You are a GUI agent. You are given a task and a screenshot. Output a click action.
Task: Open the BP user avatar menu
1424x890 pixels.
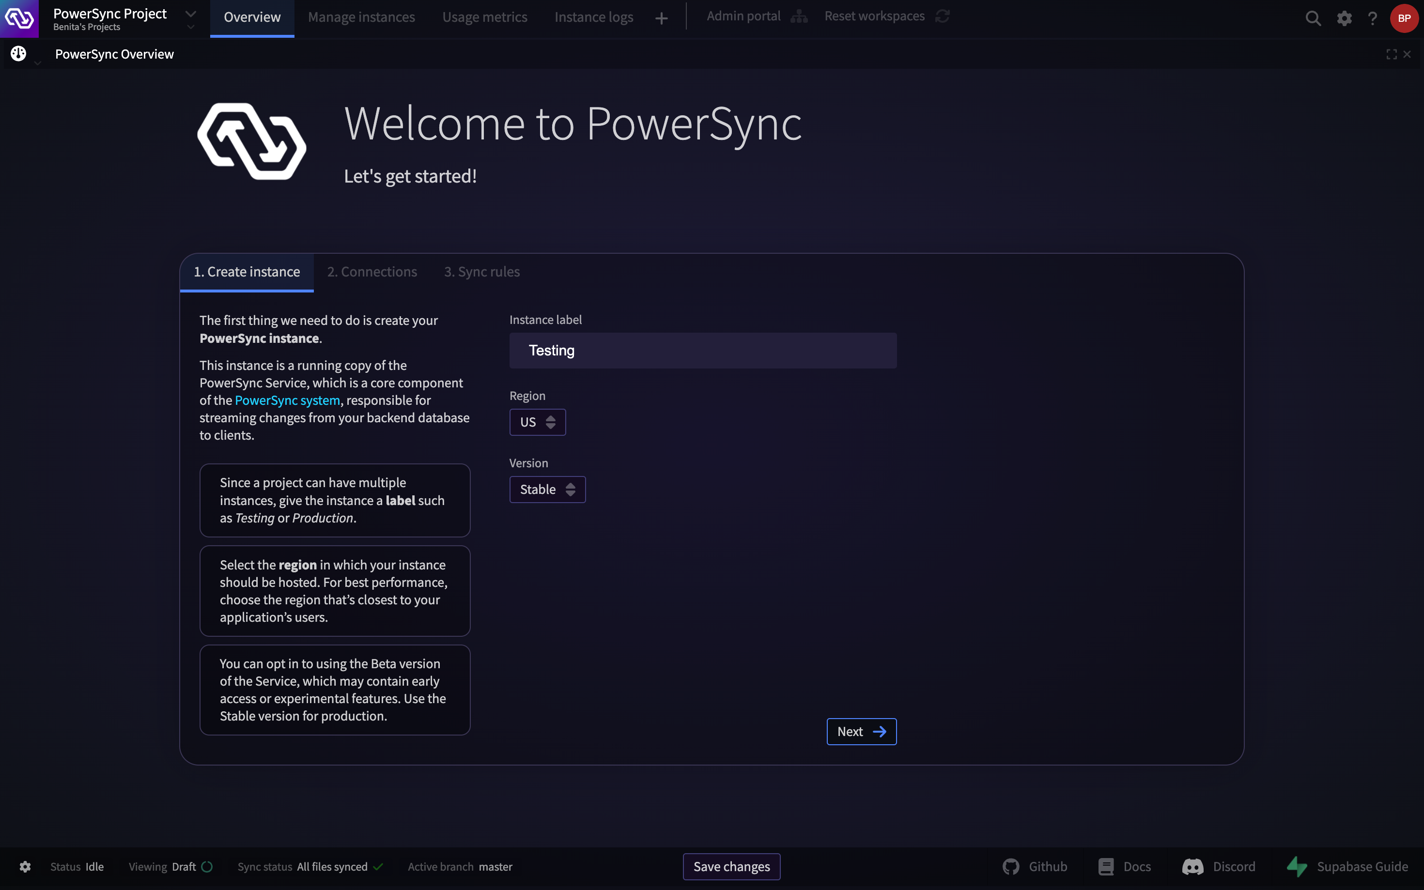pyautogui.click(x=1404, y=18)
